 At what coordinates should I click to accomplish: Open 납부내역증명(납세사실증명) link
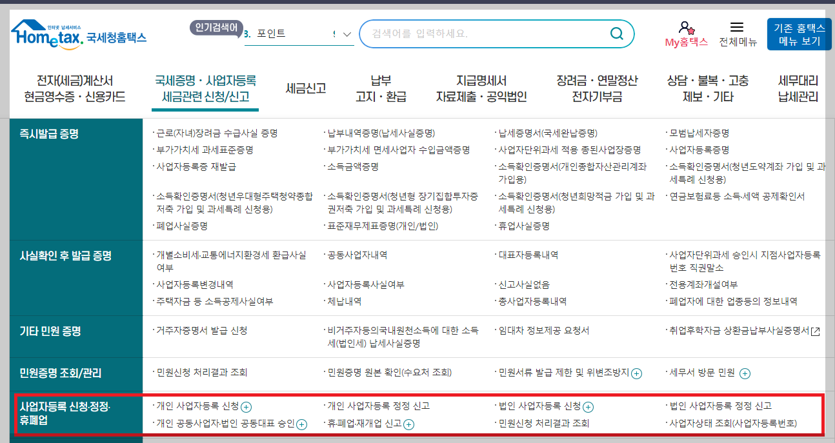click(381, 133)
